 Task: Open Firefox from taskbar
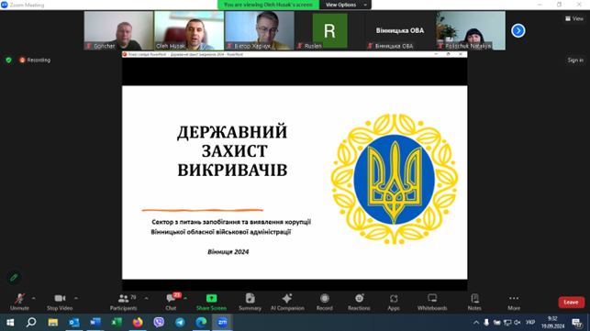coord(138,323)
